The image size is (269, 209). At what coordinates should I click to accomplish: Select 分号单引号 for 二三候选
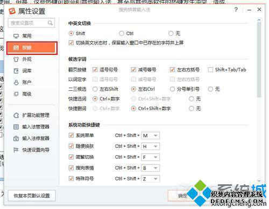click(172, 89)
